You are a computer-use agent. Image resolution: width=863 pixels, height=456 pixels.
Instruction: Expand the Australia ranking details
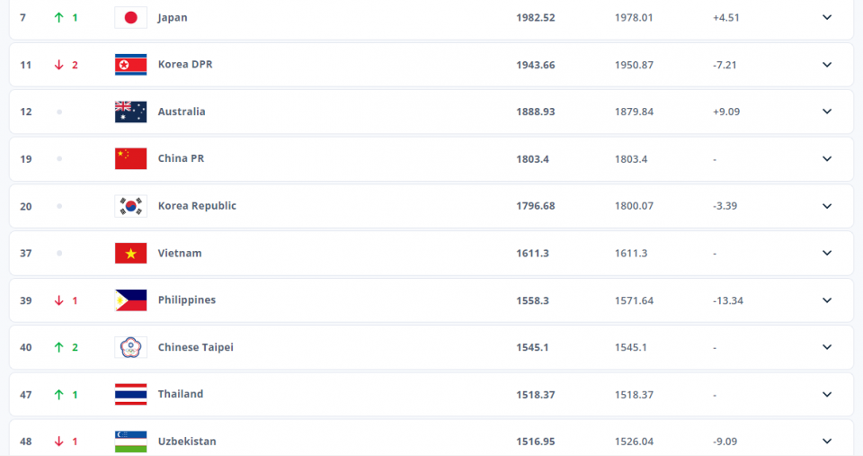tap(827, 112)
